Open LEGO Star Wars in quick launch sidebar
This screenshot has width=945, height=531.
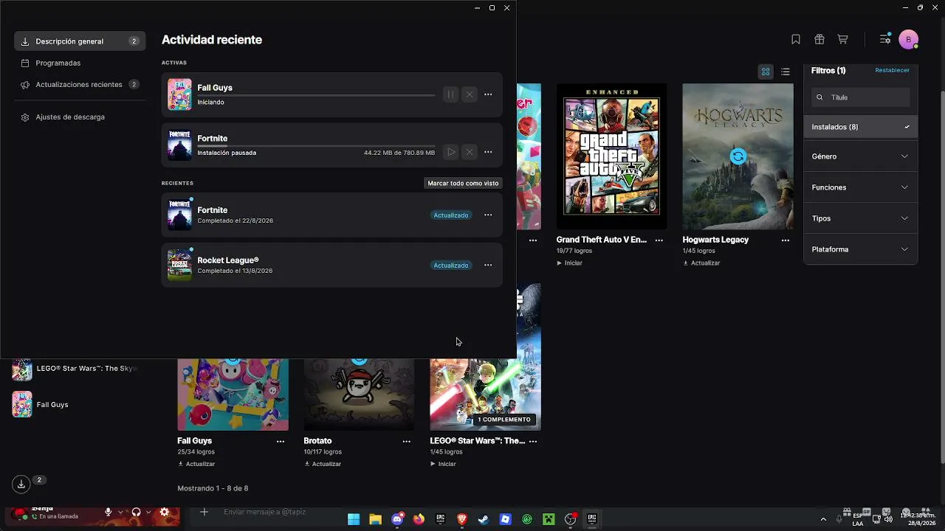(x=75, y=369)
